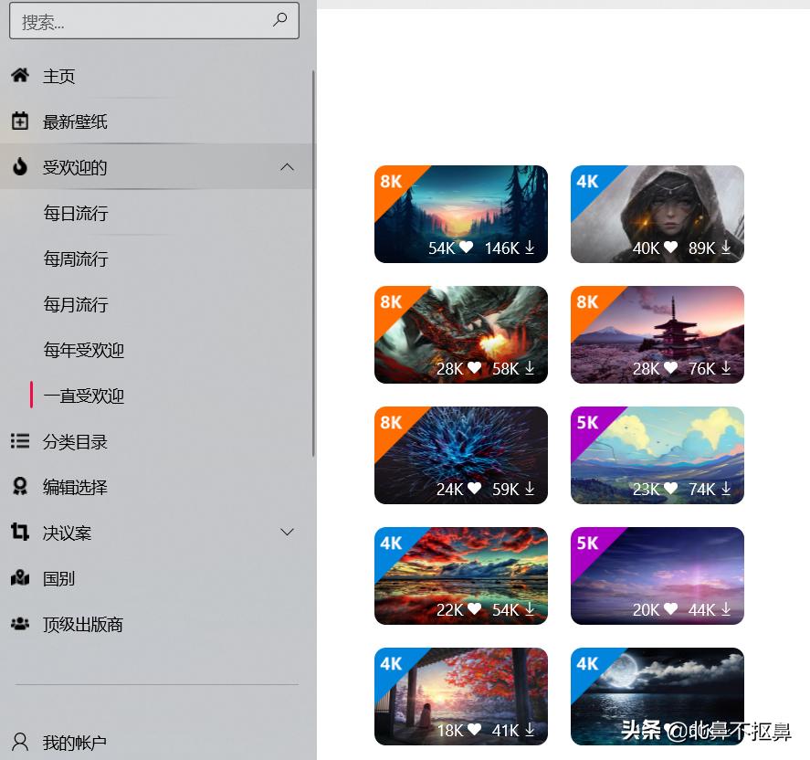Screen dimensions: 810x760
Task: Collapse the 受欢迎的 section
Action: [x=287, y=166]
